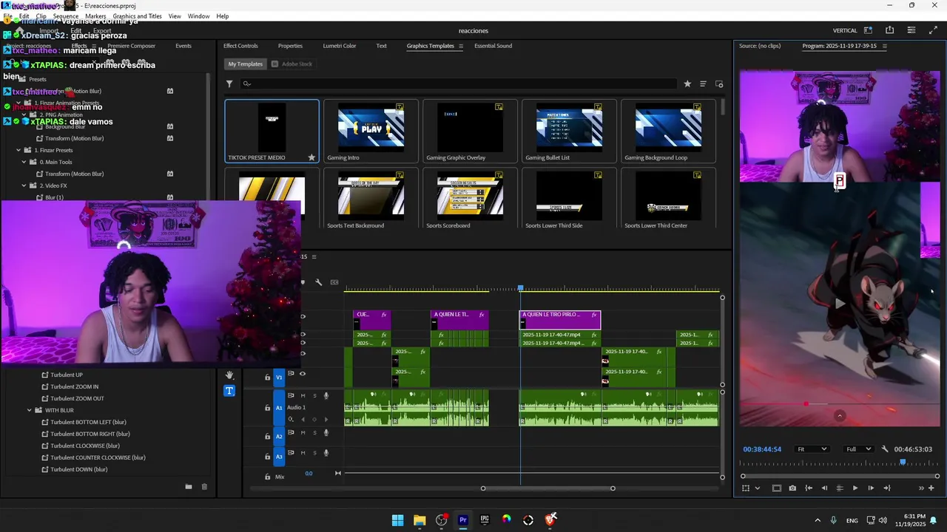Click the timeline horizontal zoom scrollbar
This screenshot has width=947, height=532.
point(547,488)
